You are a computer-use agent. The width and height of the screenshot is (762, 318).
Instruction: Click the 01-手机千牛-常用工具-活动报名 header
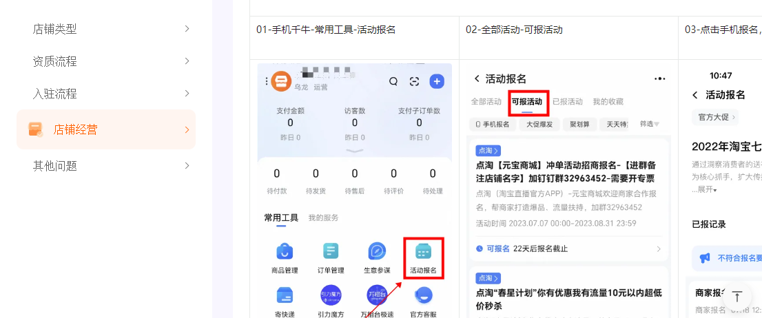click(326, 30)
